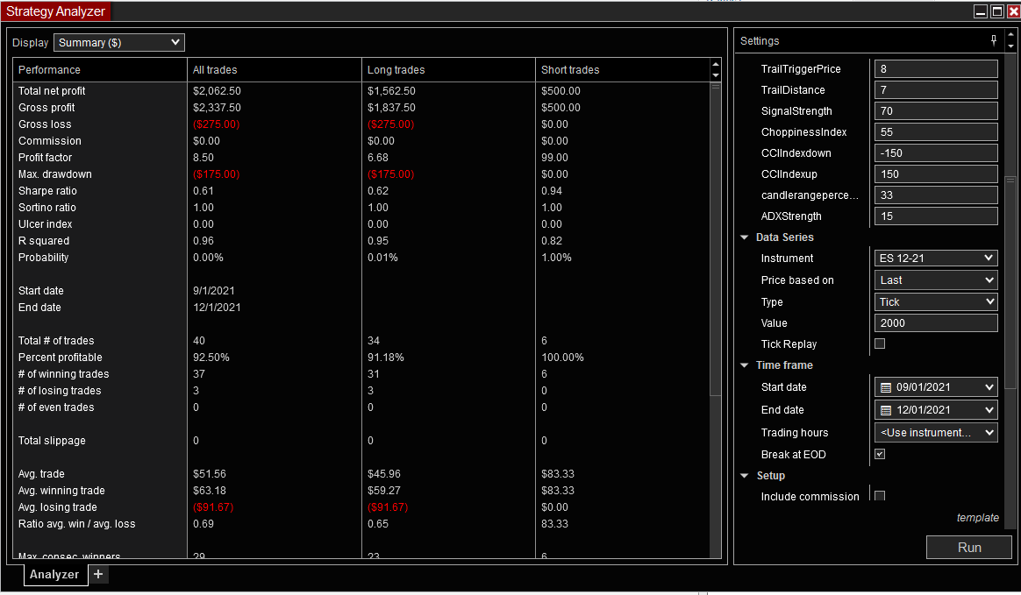Click the Short trades percent profitable 100.00%

point(562,357)
